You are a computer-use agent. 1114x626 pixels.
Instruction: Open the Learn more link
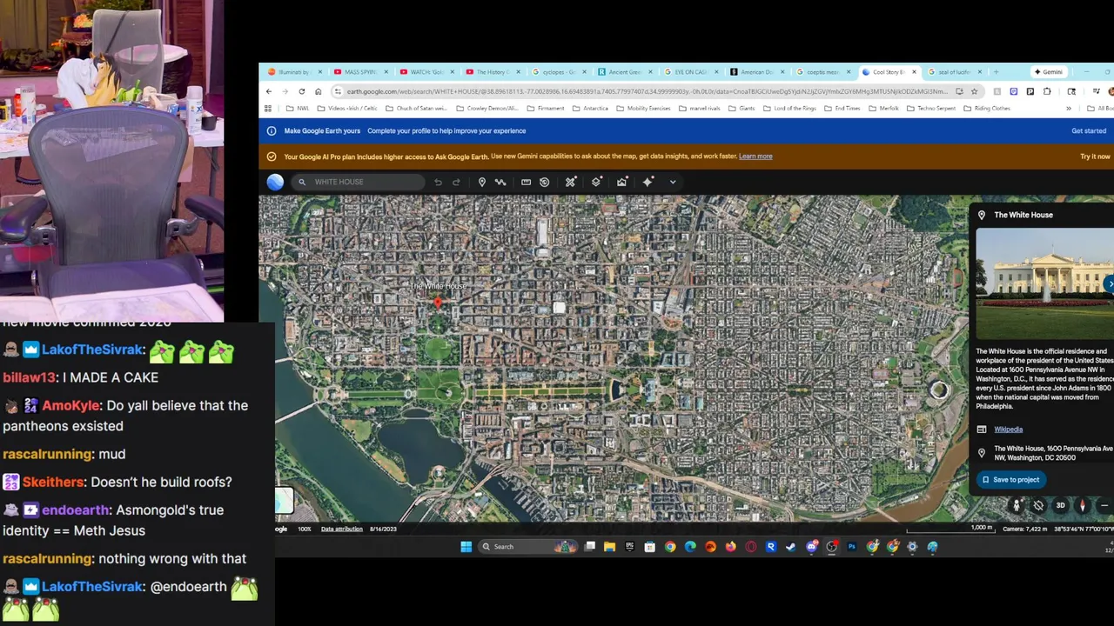click(755, 156)
